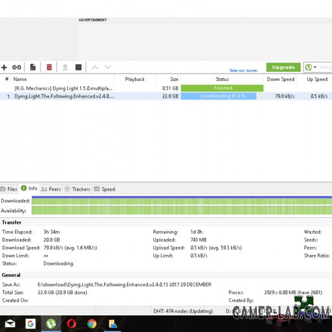This screenshot has height=332, width=332.
Task: Sort by Up Speed column
Action: [317, 79]
